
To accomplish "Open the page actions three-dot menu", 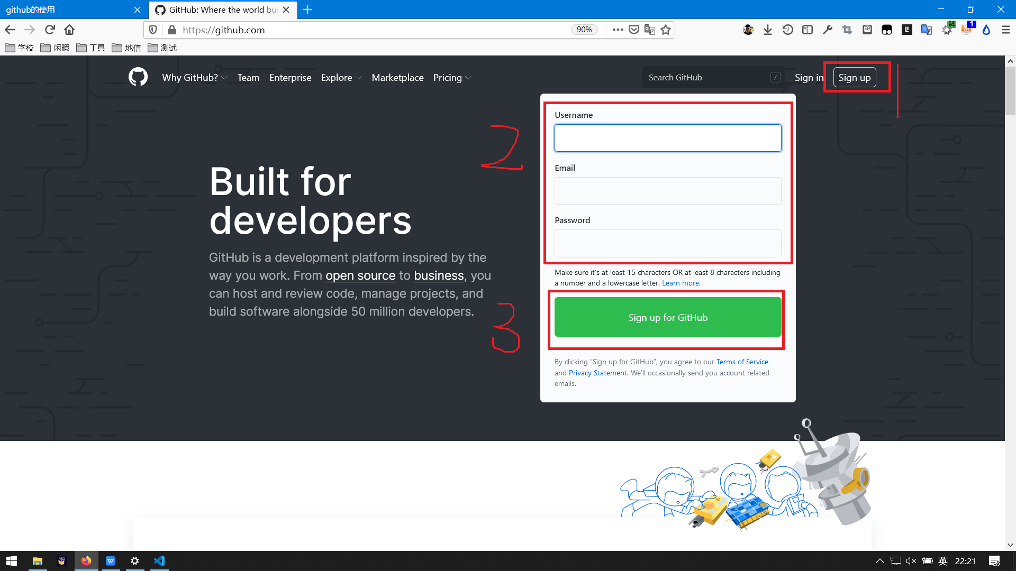I will [618, 30].
